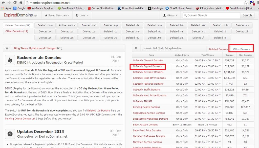Viewport: 259px width, 148px height.
Task: Open the Deleted .org list
Action: tap(111, 25)
